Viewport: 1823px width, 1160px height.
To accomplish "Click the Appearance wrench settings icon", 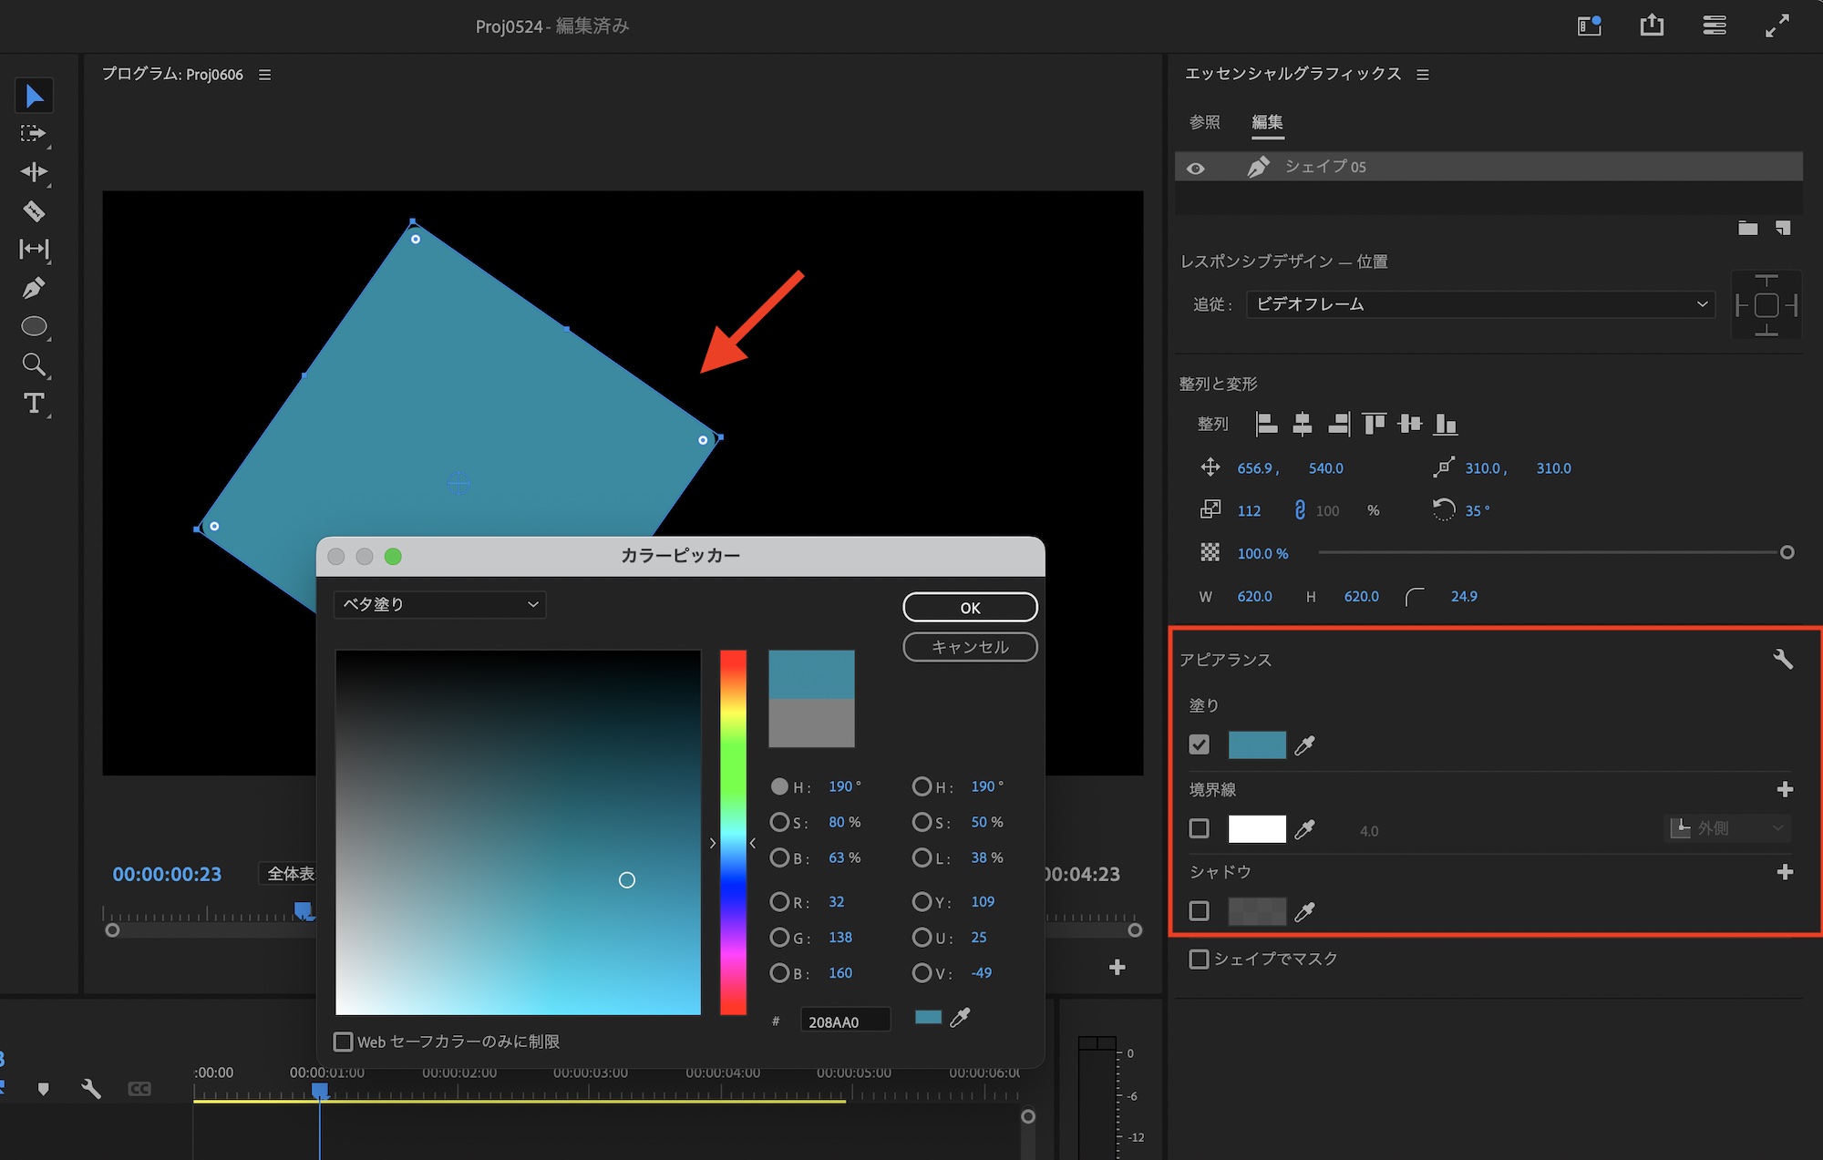I will click(x=1783, y=659).
